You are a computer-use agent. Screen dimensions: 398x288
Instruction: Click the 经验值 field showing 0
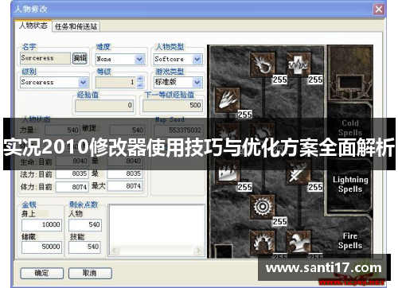[x=104, y=106]
